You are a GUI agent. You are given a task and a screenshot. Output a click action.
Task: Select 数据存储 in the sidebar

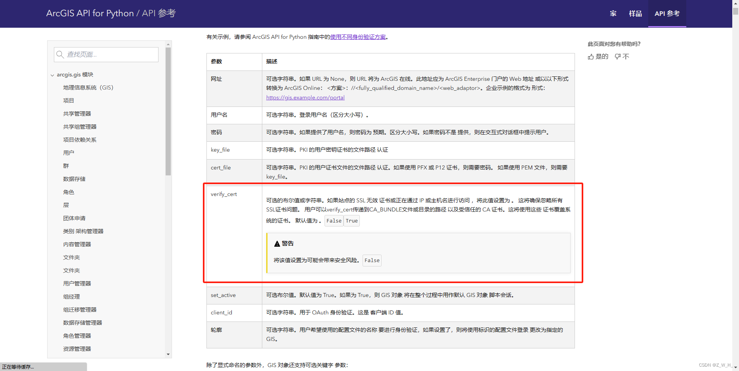74,179
